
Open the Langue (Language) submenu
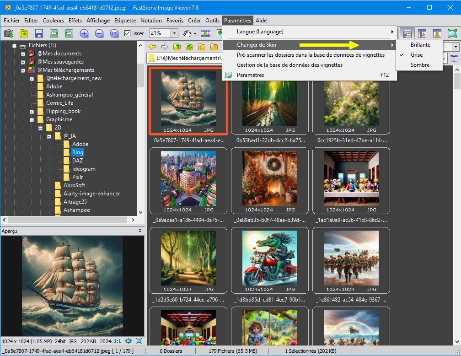tap(310, 32)
